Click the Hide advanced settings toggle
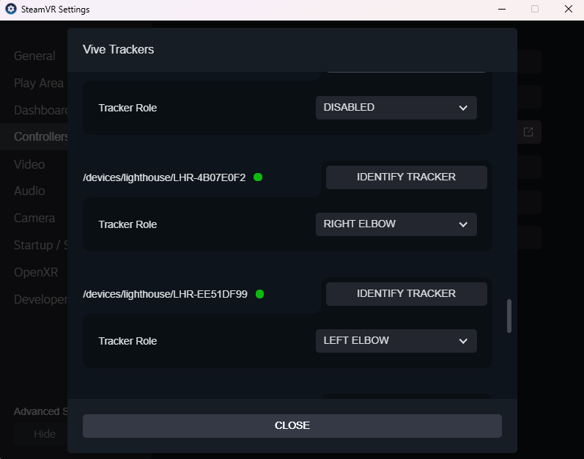This screenshot has width=584, height=459. [x=41, y=434]
